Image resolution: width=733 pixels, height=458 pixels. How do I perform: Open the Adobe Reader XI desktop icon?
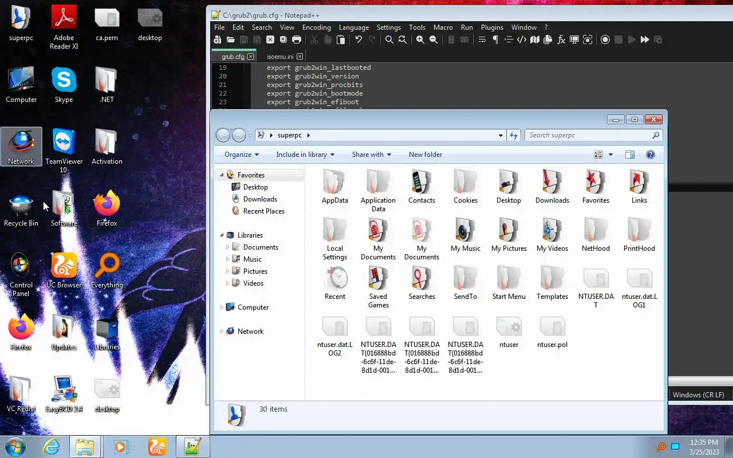pos(64,27)
